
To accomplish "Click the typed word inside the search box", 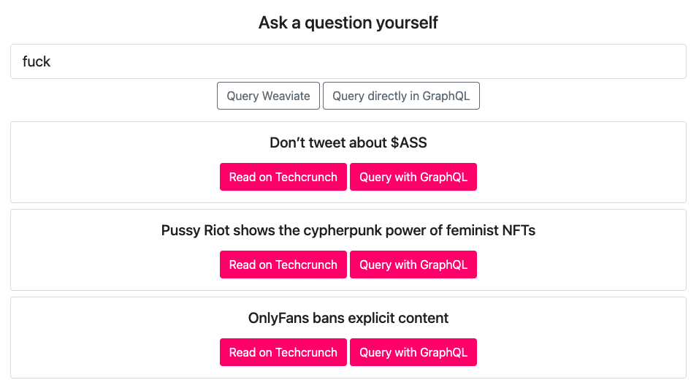I will point(37,61).
